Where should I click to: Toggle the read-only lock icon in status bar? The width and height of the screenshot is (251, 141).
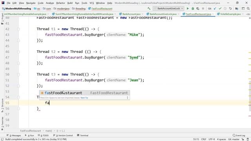point(243,139)
